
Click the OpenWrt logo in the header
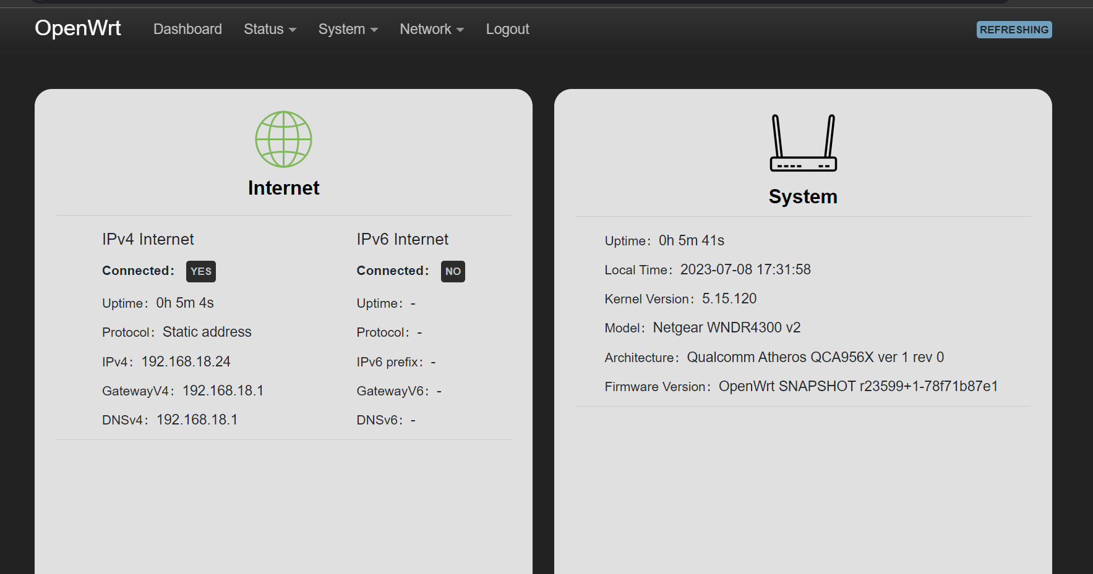(78, 28)
